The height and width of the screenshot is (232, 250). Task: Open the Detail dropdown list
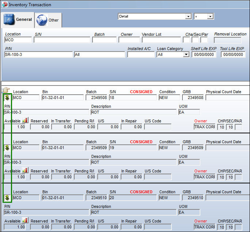point(188,16)
